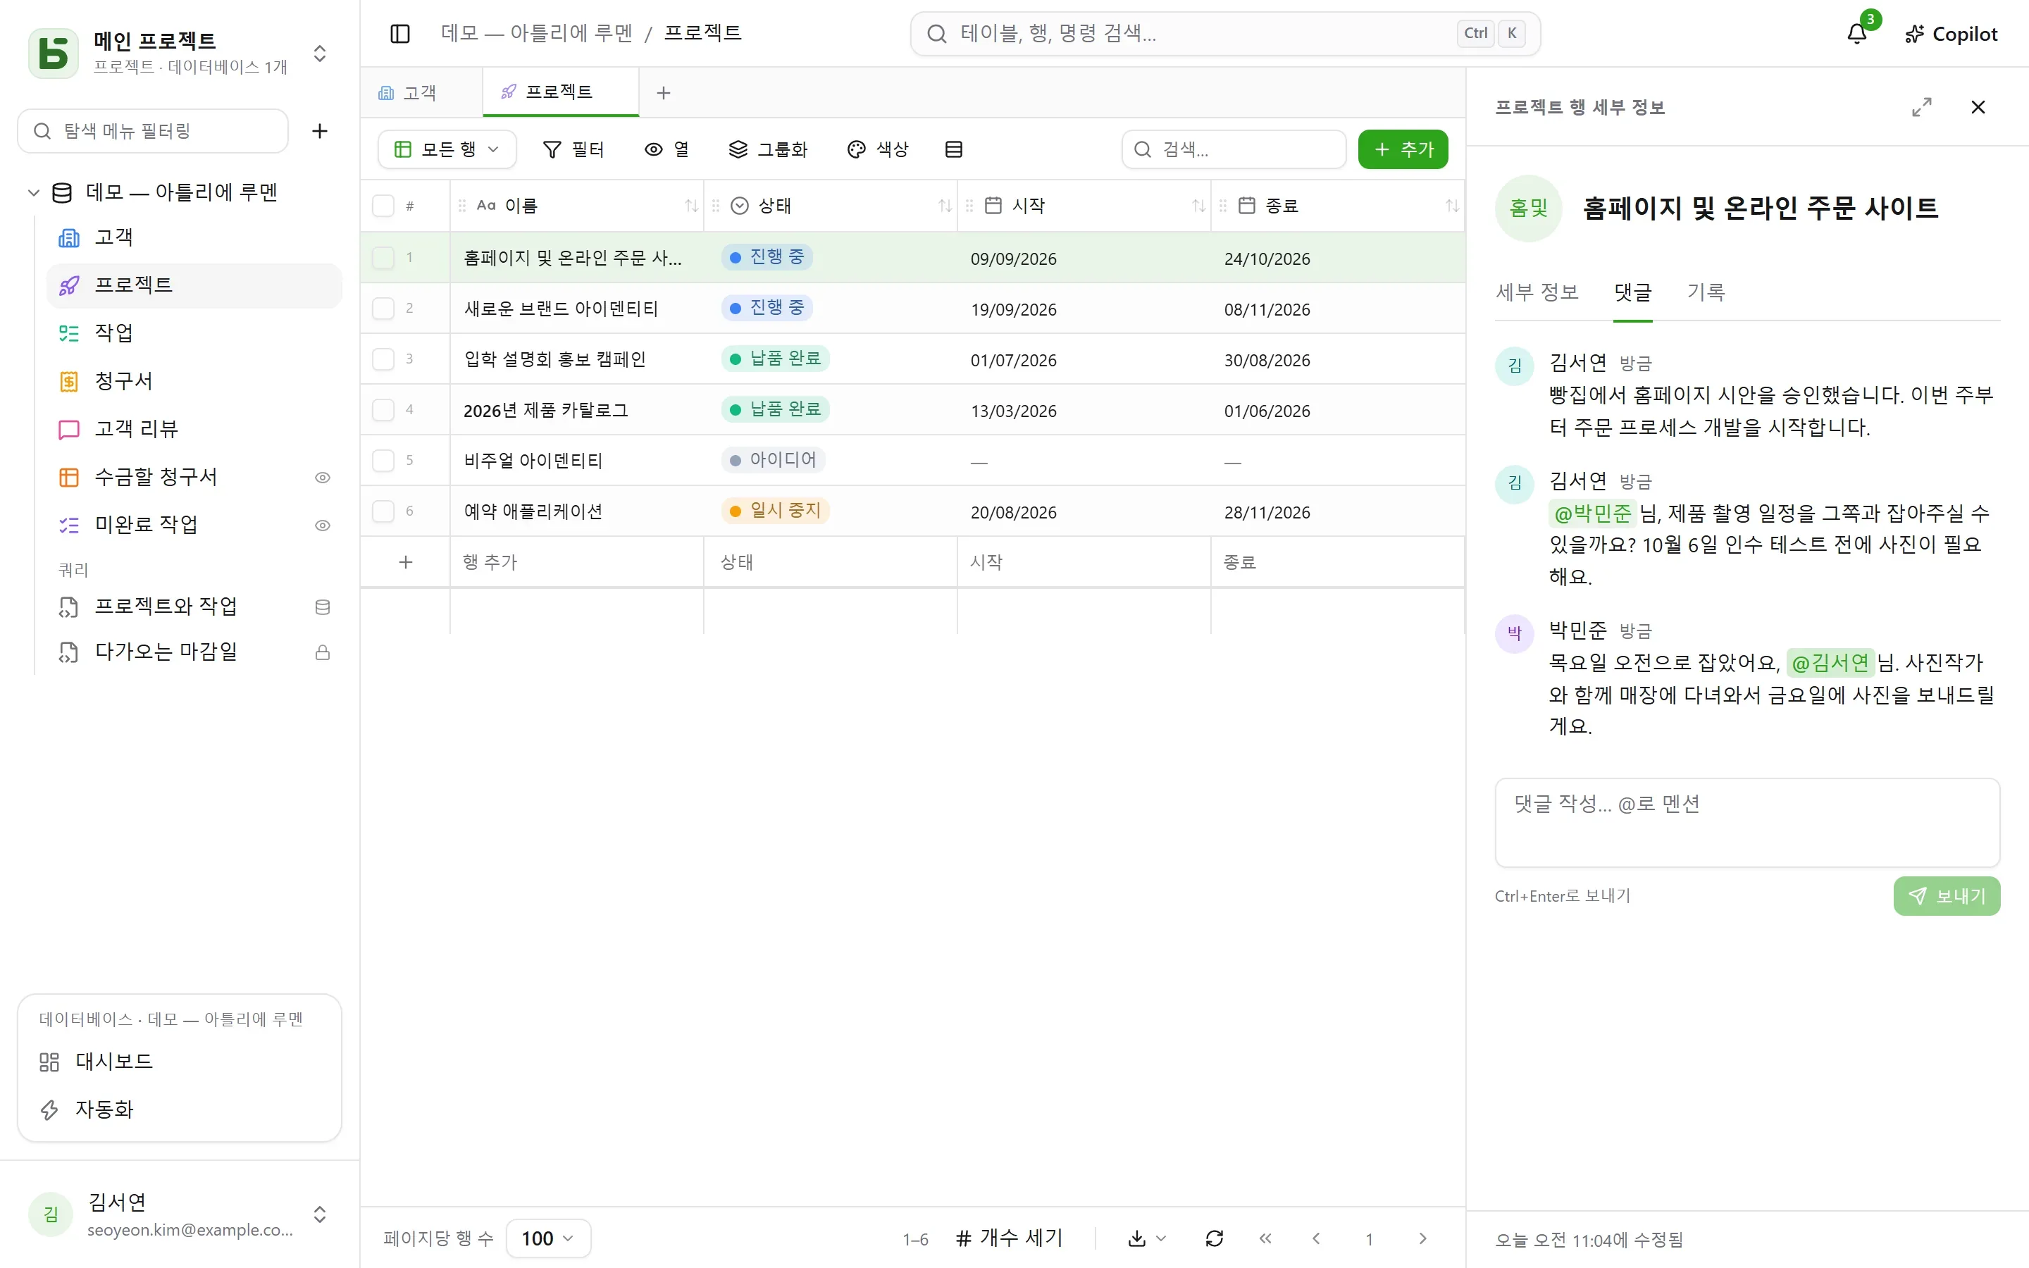Image resolution: width=2029 pixels, height=1268 pixels.
Task: Select the header select-all checkbox
Action: point(383,206)
